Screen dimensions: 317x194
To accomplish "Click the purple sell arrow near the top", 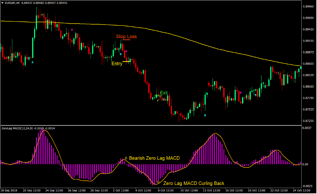I will pyautogui.click(x=71, y=29).
